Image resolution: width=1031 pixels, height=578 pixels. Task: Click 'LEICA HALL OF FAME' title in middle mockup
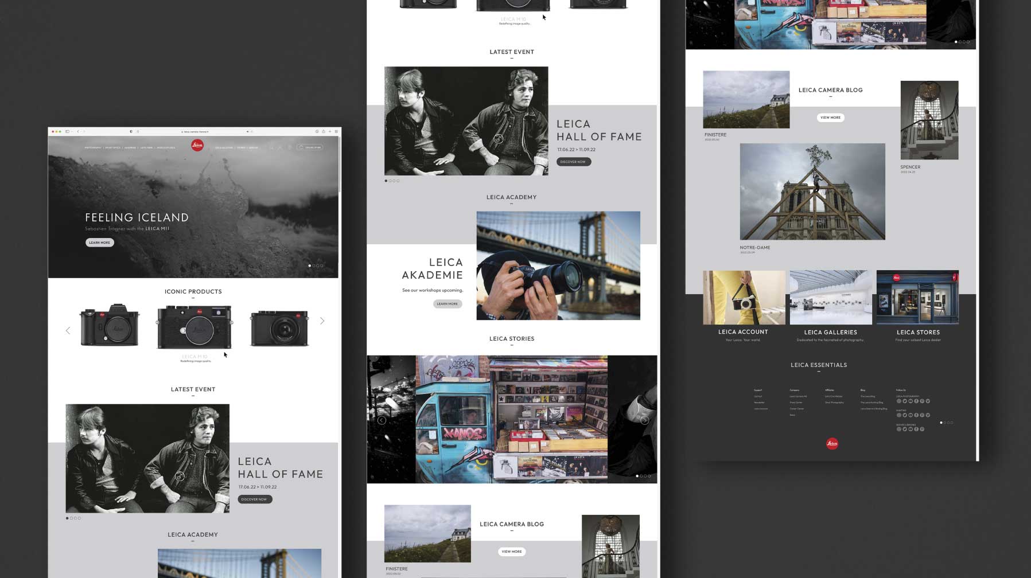tap(599, 130)
